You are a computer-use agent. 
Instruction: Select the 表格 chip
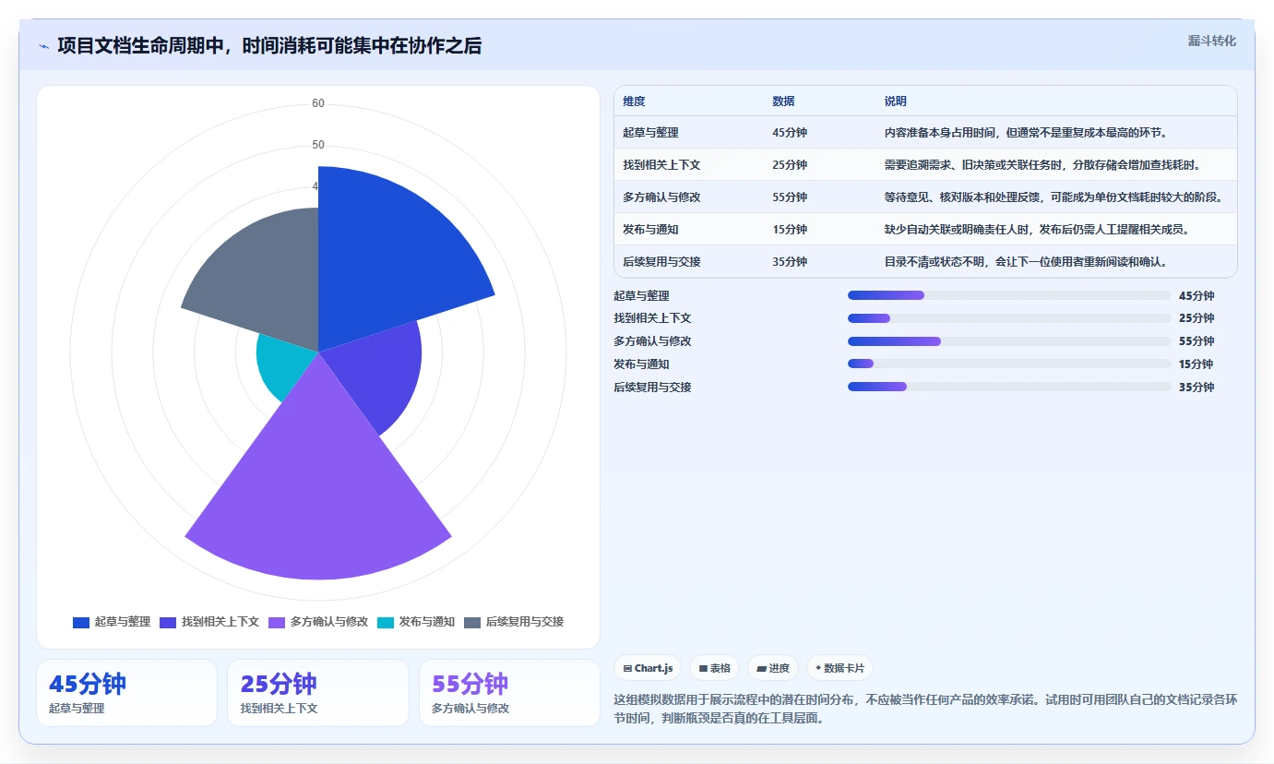tap(715, 668)
